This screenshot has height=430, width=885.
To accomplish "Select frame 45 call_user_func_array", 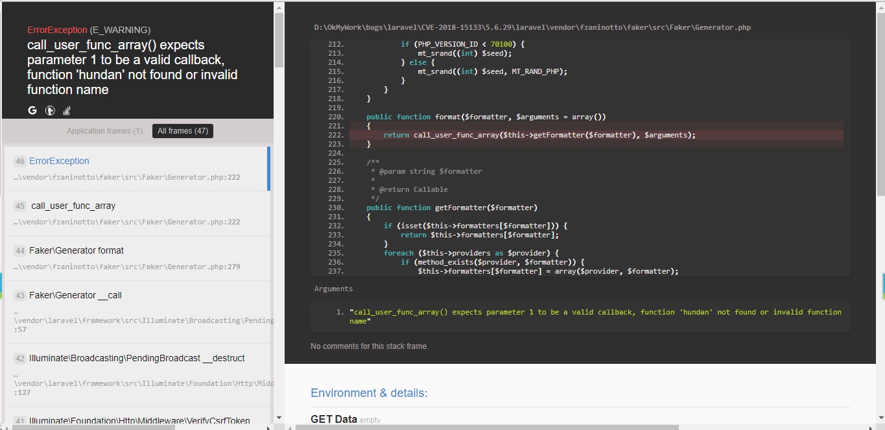I will tap(136, 213).
